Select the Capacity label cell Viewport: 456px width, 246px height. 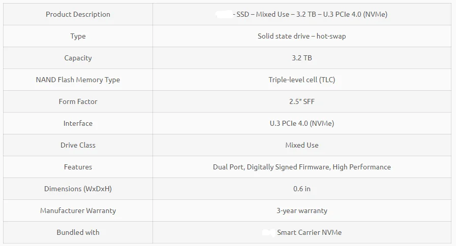point(78,58)
